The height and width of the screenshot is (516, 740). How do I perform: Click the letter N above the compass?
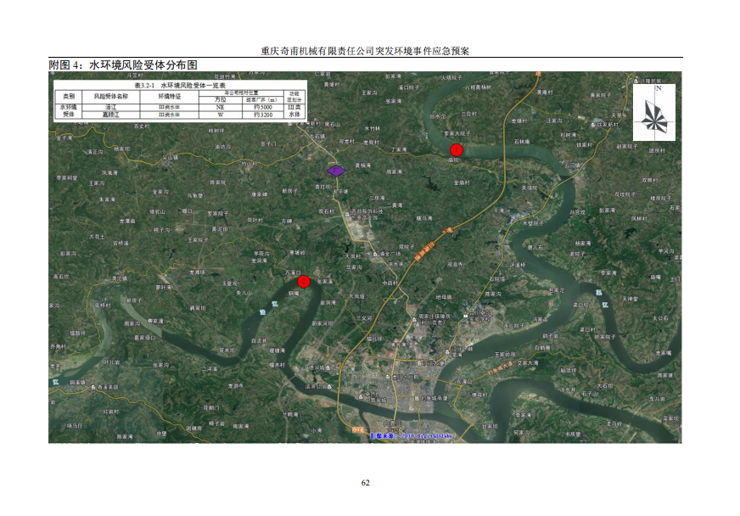click(x=658, y=88)
